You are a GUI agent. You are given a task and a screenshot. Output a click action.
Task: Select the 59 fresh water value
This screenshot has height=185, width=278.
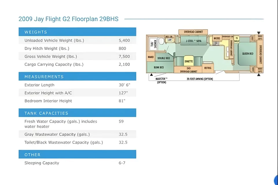pyautogui.click(x=121, y=121)
